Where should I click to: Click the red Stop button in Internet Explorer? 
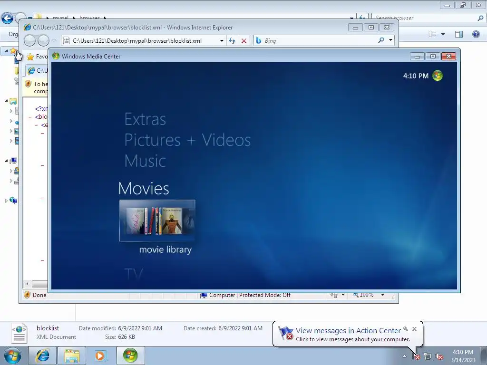244,41
